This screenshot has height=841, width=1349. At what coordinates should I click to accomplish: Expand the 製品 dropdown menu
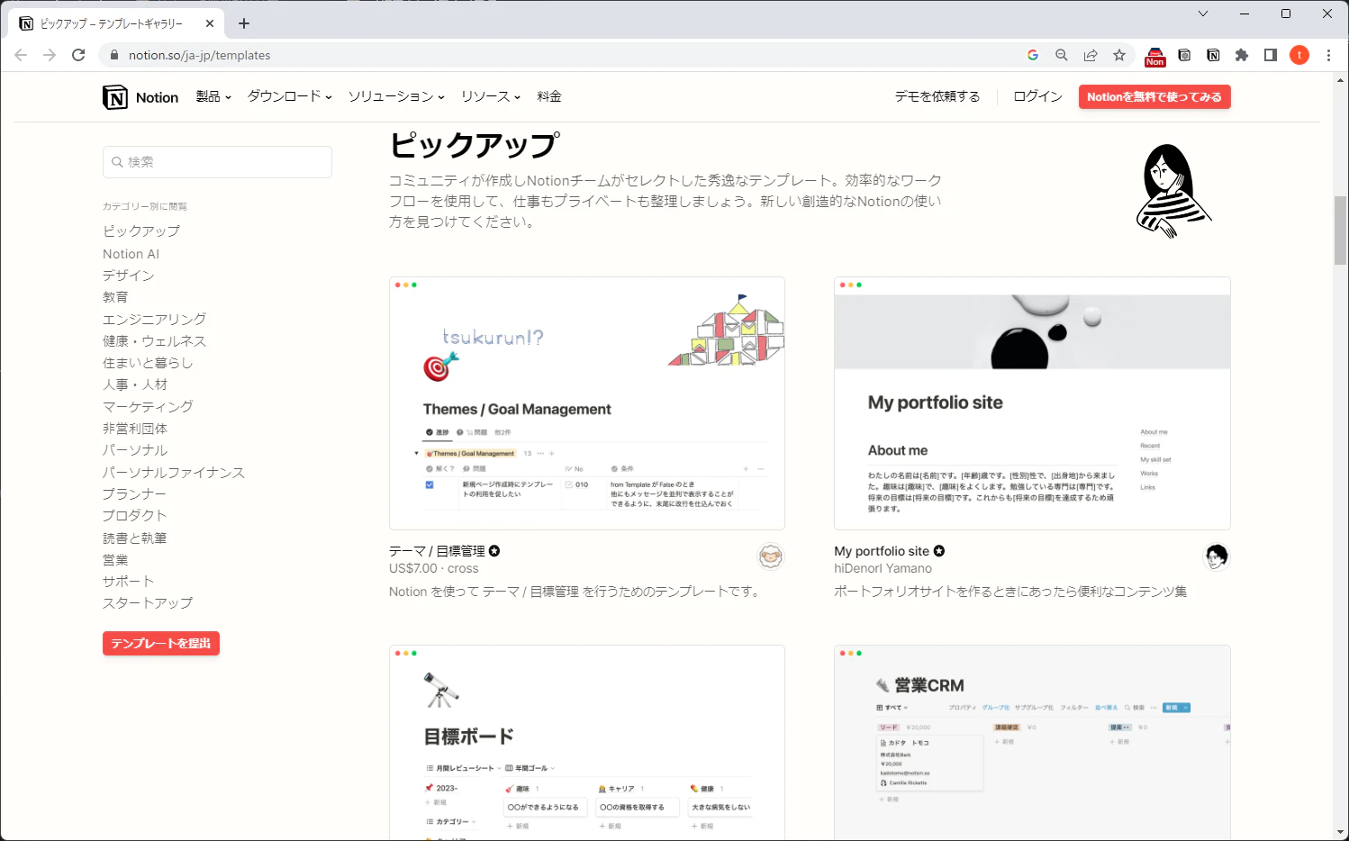click(x=213, y=96)
